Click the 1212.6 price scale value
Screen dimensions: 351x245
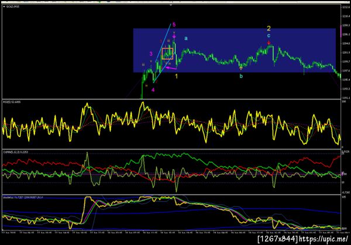coord(346,7)
